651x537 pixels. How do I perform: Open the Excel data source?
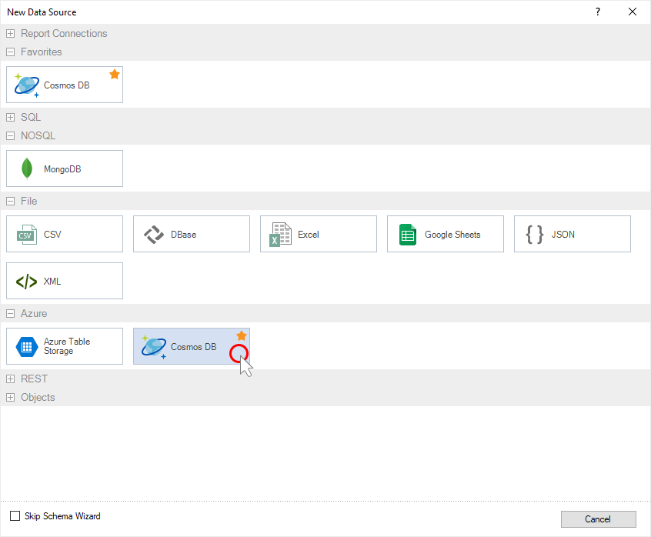(318, 234)
